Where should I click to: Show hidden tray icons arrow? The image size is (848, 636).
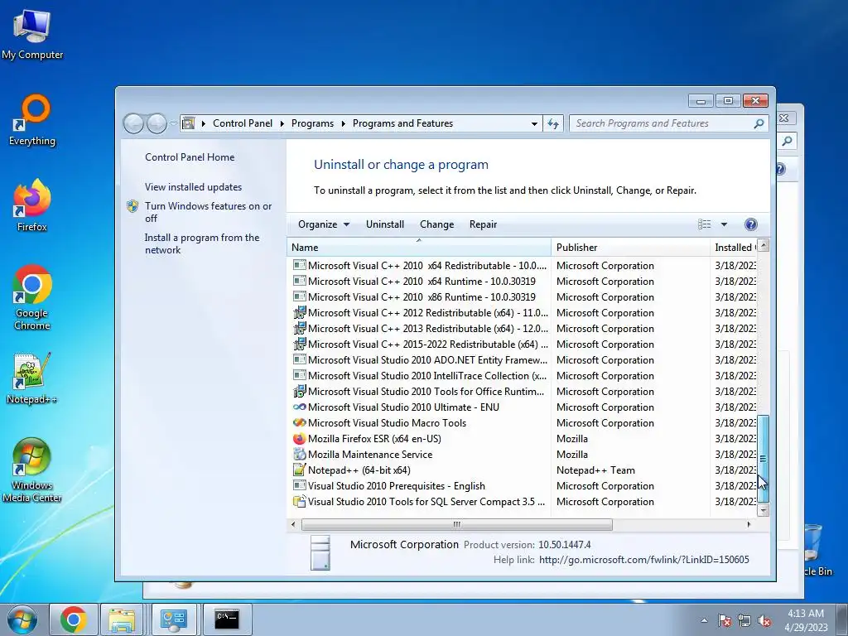click(x=704, y=620)
